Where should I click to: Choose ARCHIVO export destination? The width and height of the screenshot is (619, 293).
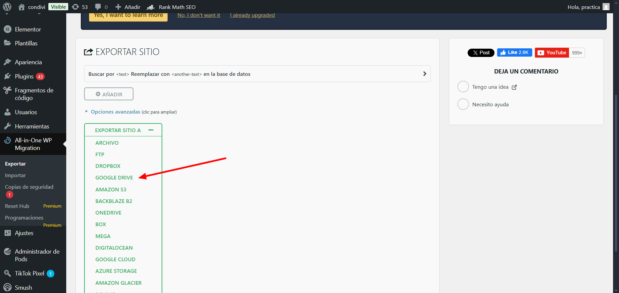click(x=107, y=143)
